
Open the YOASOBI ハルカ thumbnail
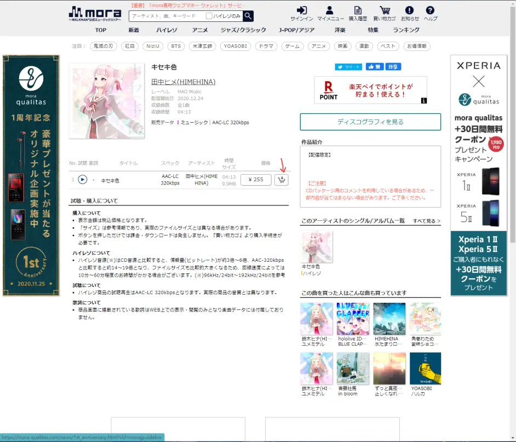425,368
